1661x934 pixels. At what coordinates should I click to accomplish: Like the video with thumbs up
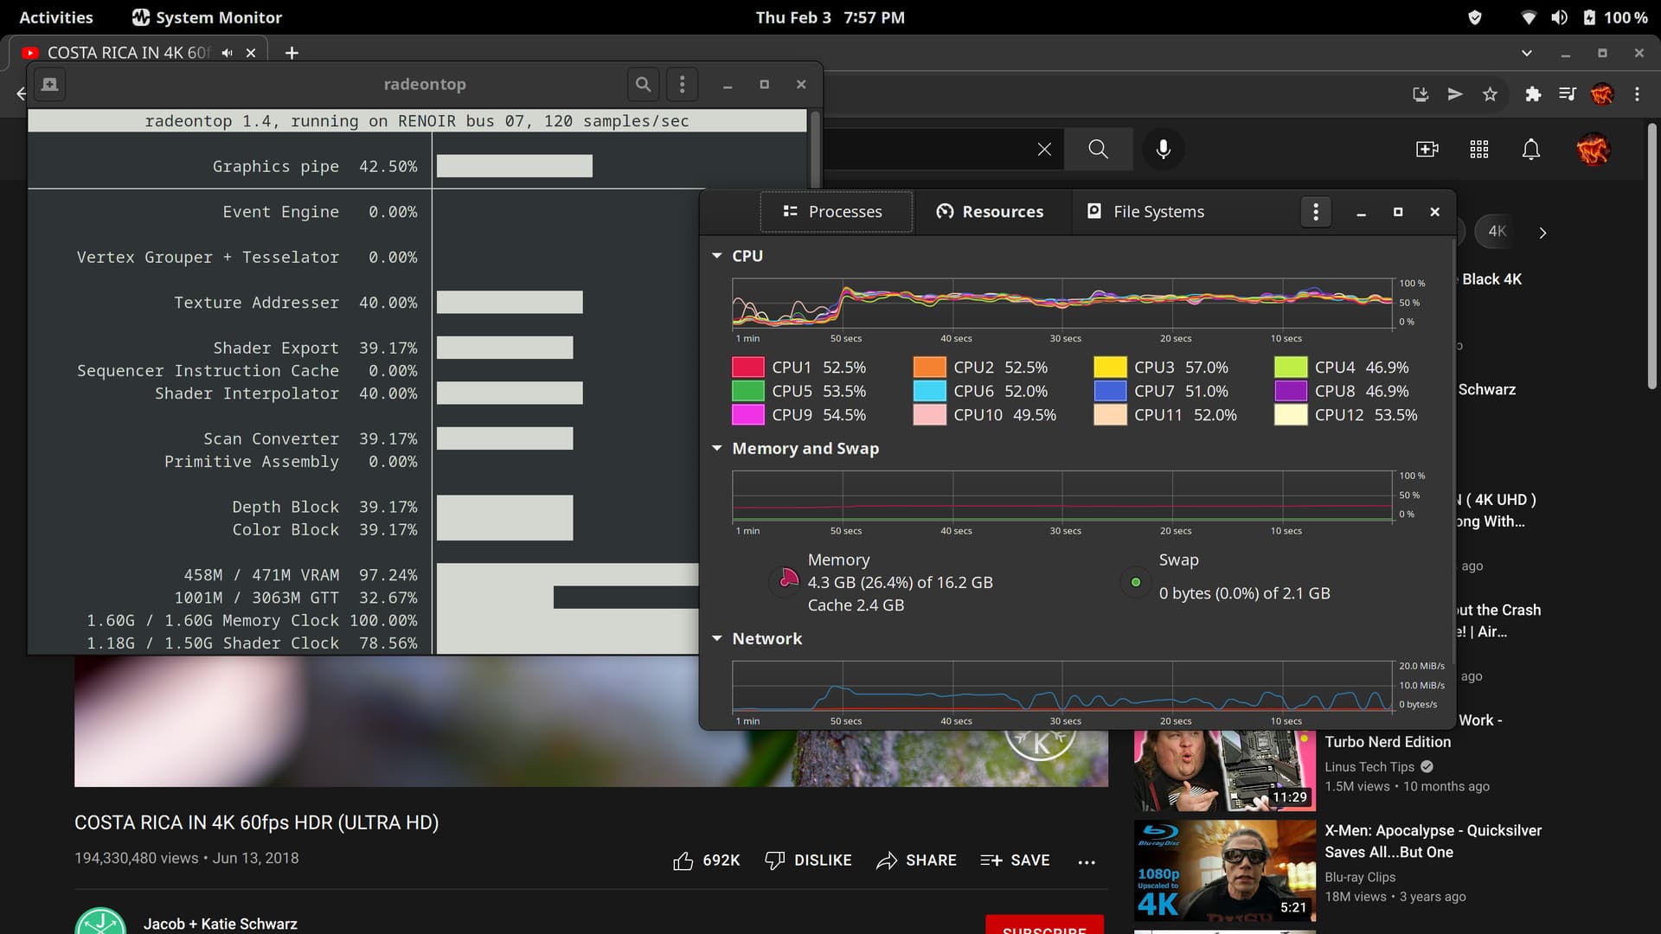click(x=683, y=860)
